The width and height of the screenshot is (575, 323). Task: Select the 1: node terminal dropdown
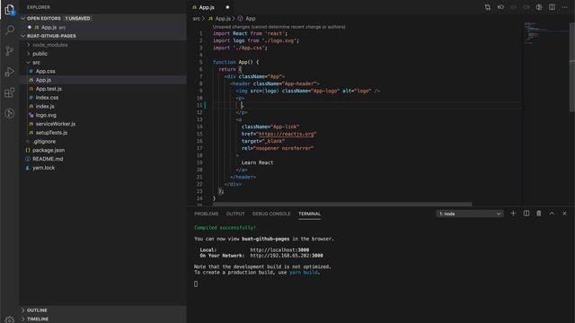point(470,214)
